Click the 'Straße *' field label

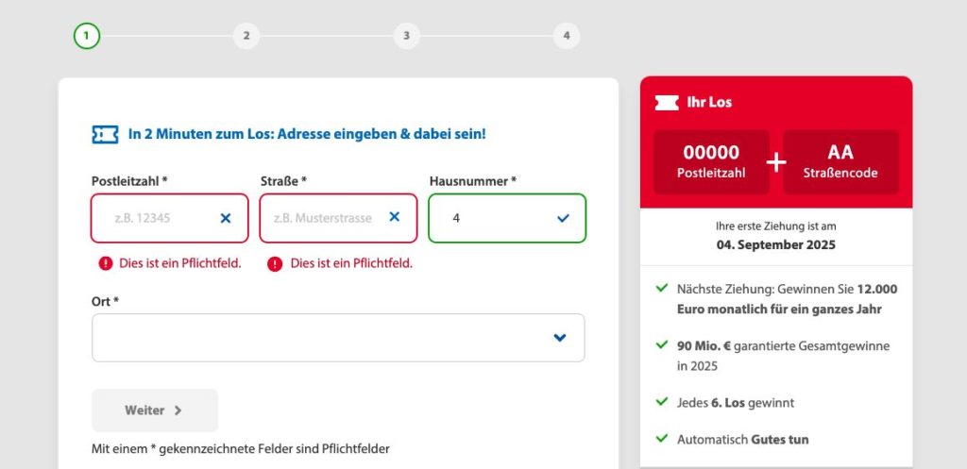click(283, 181)
